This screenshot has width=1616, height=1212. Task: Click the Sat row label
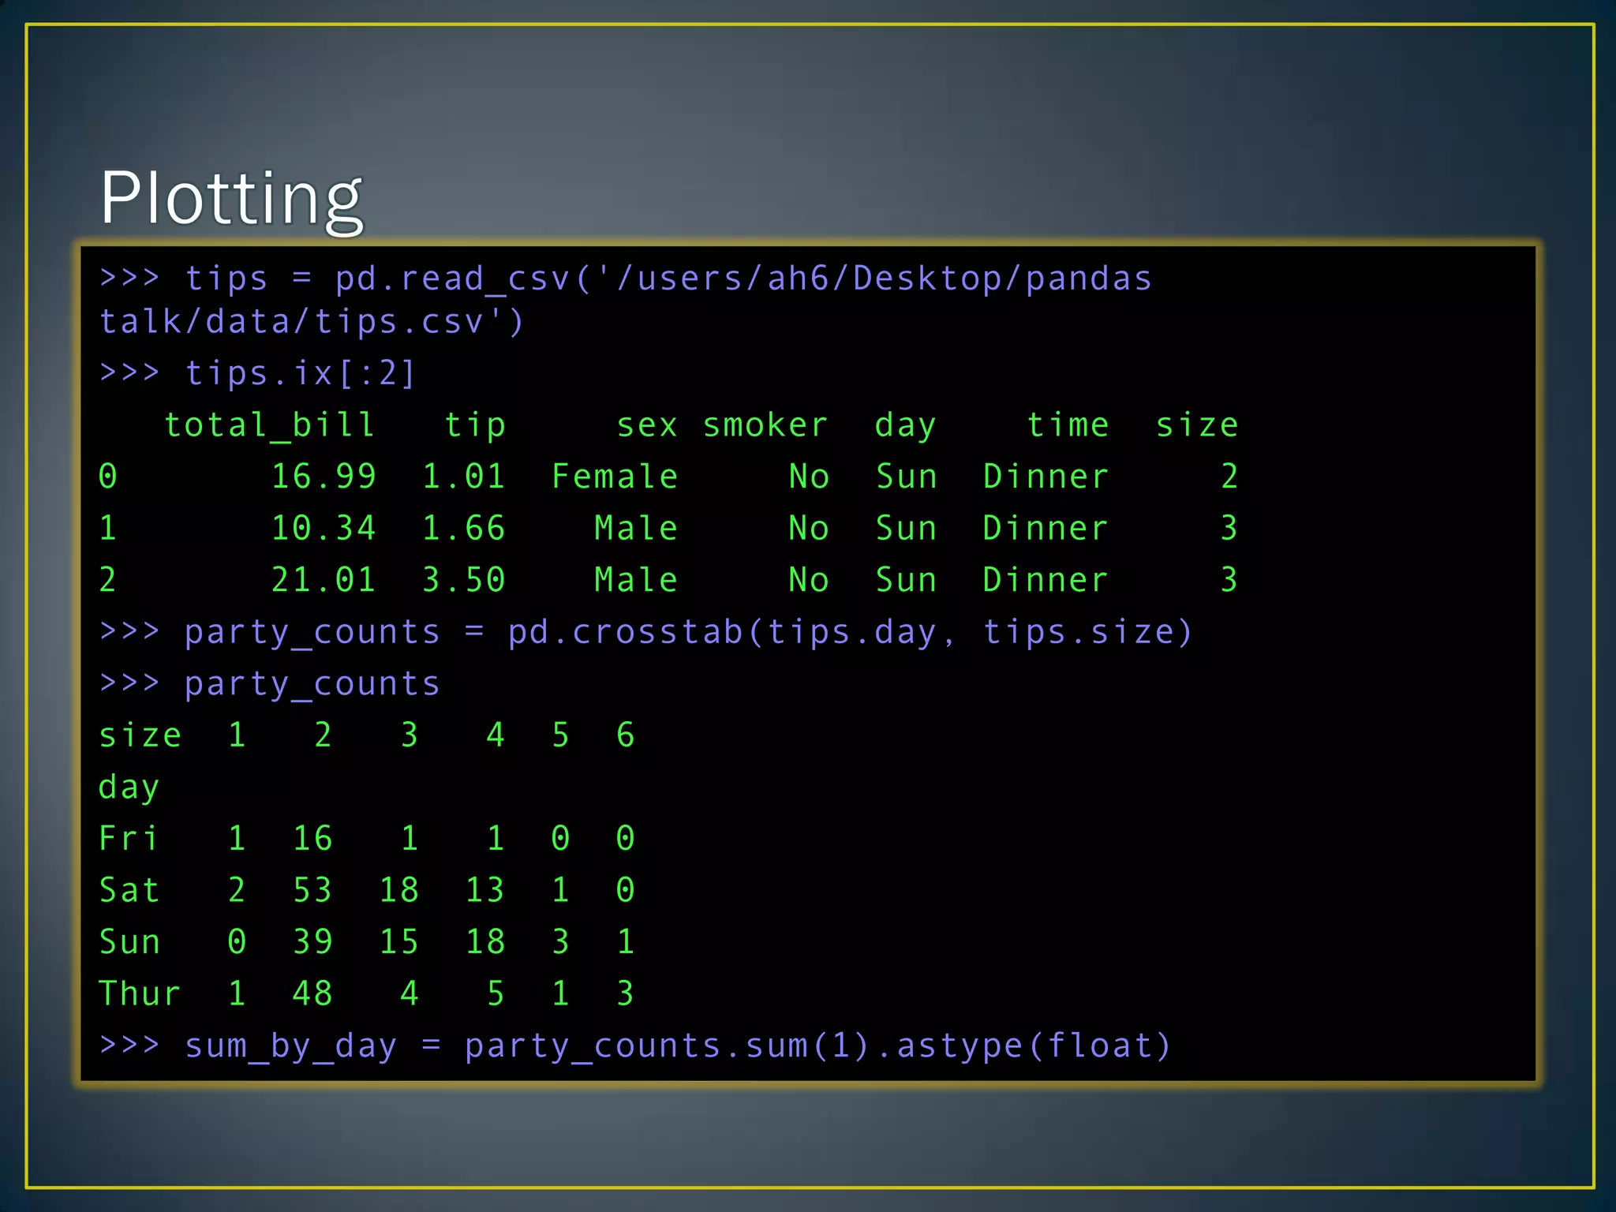point(129,890)
